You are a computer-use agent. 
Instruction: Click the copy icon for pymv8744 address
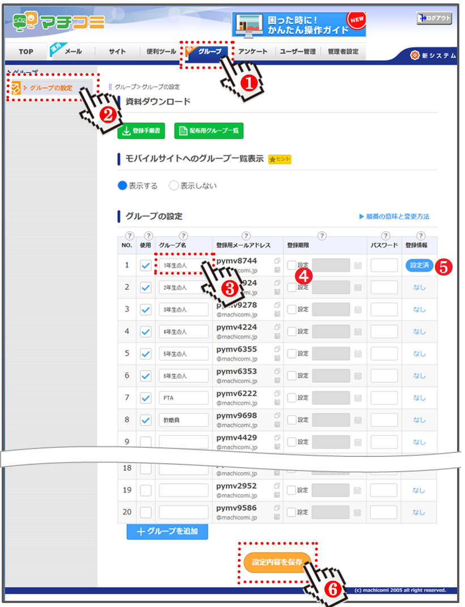pyautogui.click(x=277, y=260)
